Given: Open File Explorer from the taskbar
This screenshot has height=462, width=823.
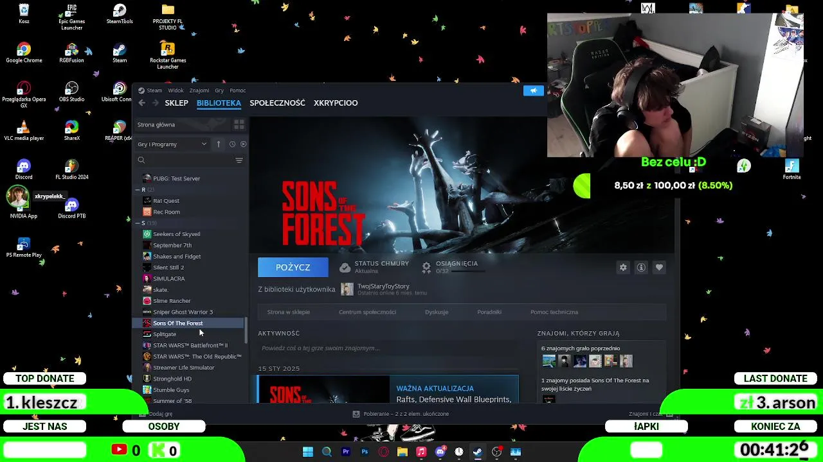Looking at the screenshot, I should [402, 452].
